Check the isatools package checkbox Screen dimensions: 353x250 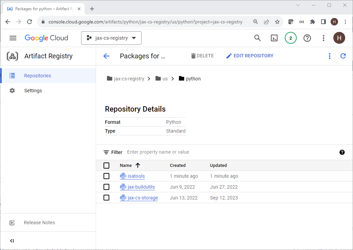pos(106,176)
